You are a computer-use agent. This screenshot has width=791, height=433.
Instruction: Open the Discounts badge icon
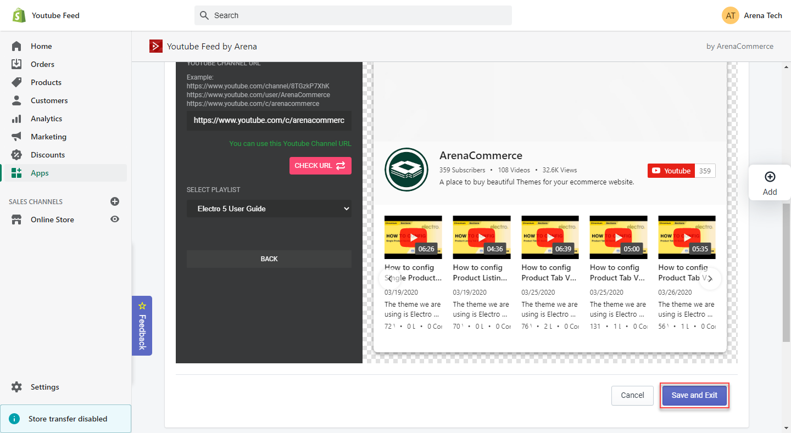(x=16, y=155)
